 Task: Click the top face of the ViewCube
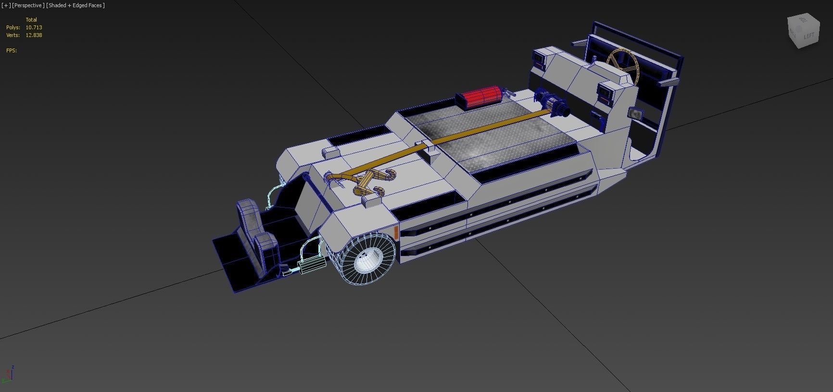pos(803,20)
